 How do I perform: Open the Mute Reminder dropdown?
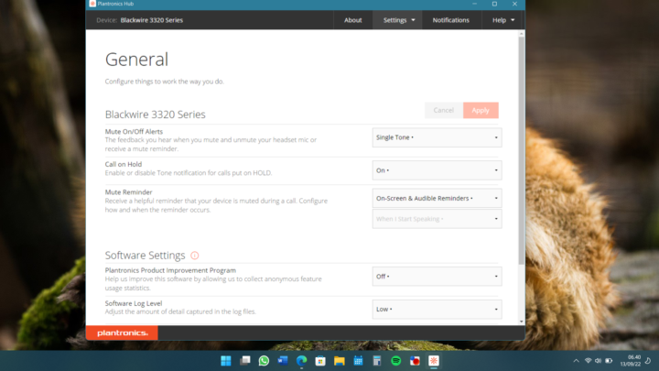pos(437,198)
